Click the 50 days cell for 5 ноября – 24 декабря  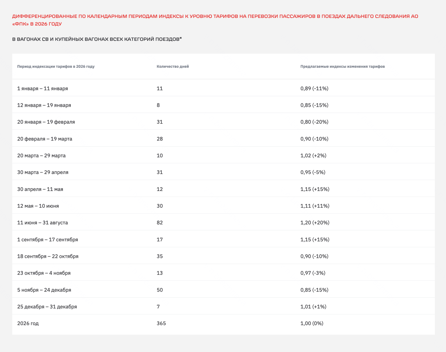[160, 290]
